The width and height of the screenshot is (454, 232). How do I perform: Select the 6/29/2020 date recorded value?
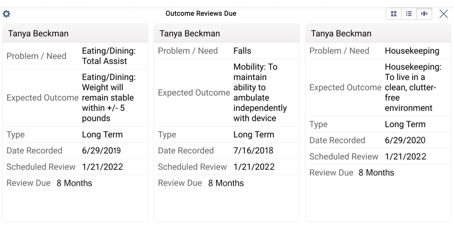click(405, 140)
